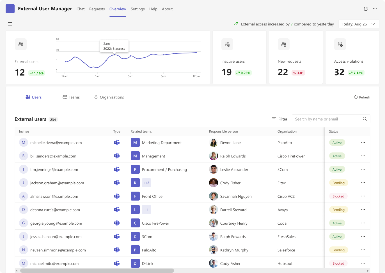Open the top-right more options ellipsis
This screenshot has height=273, width=385.
coord(375,9)
